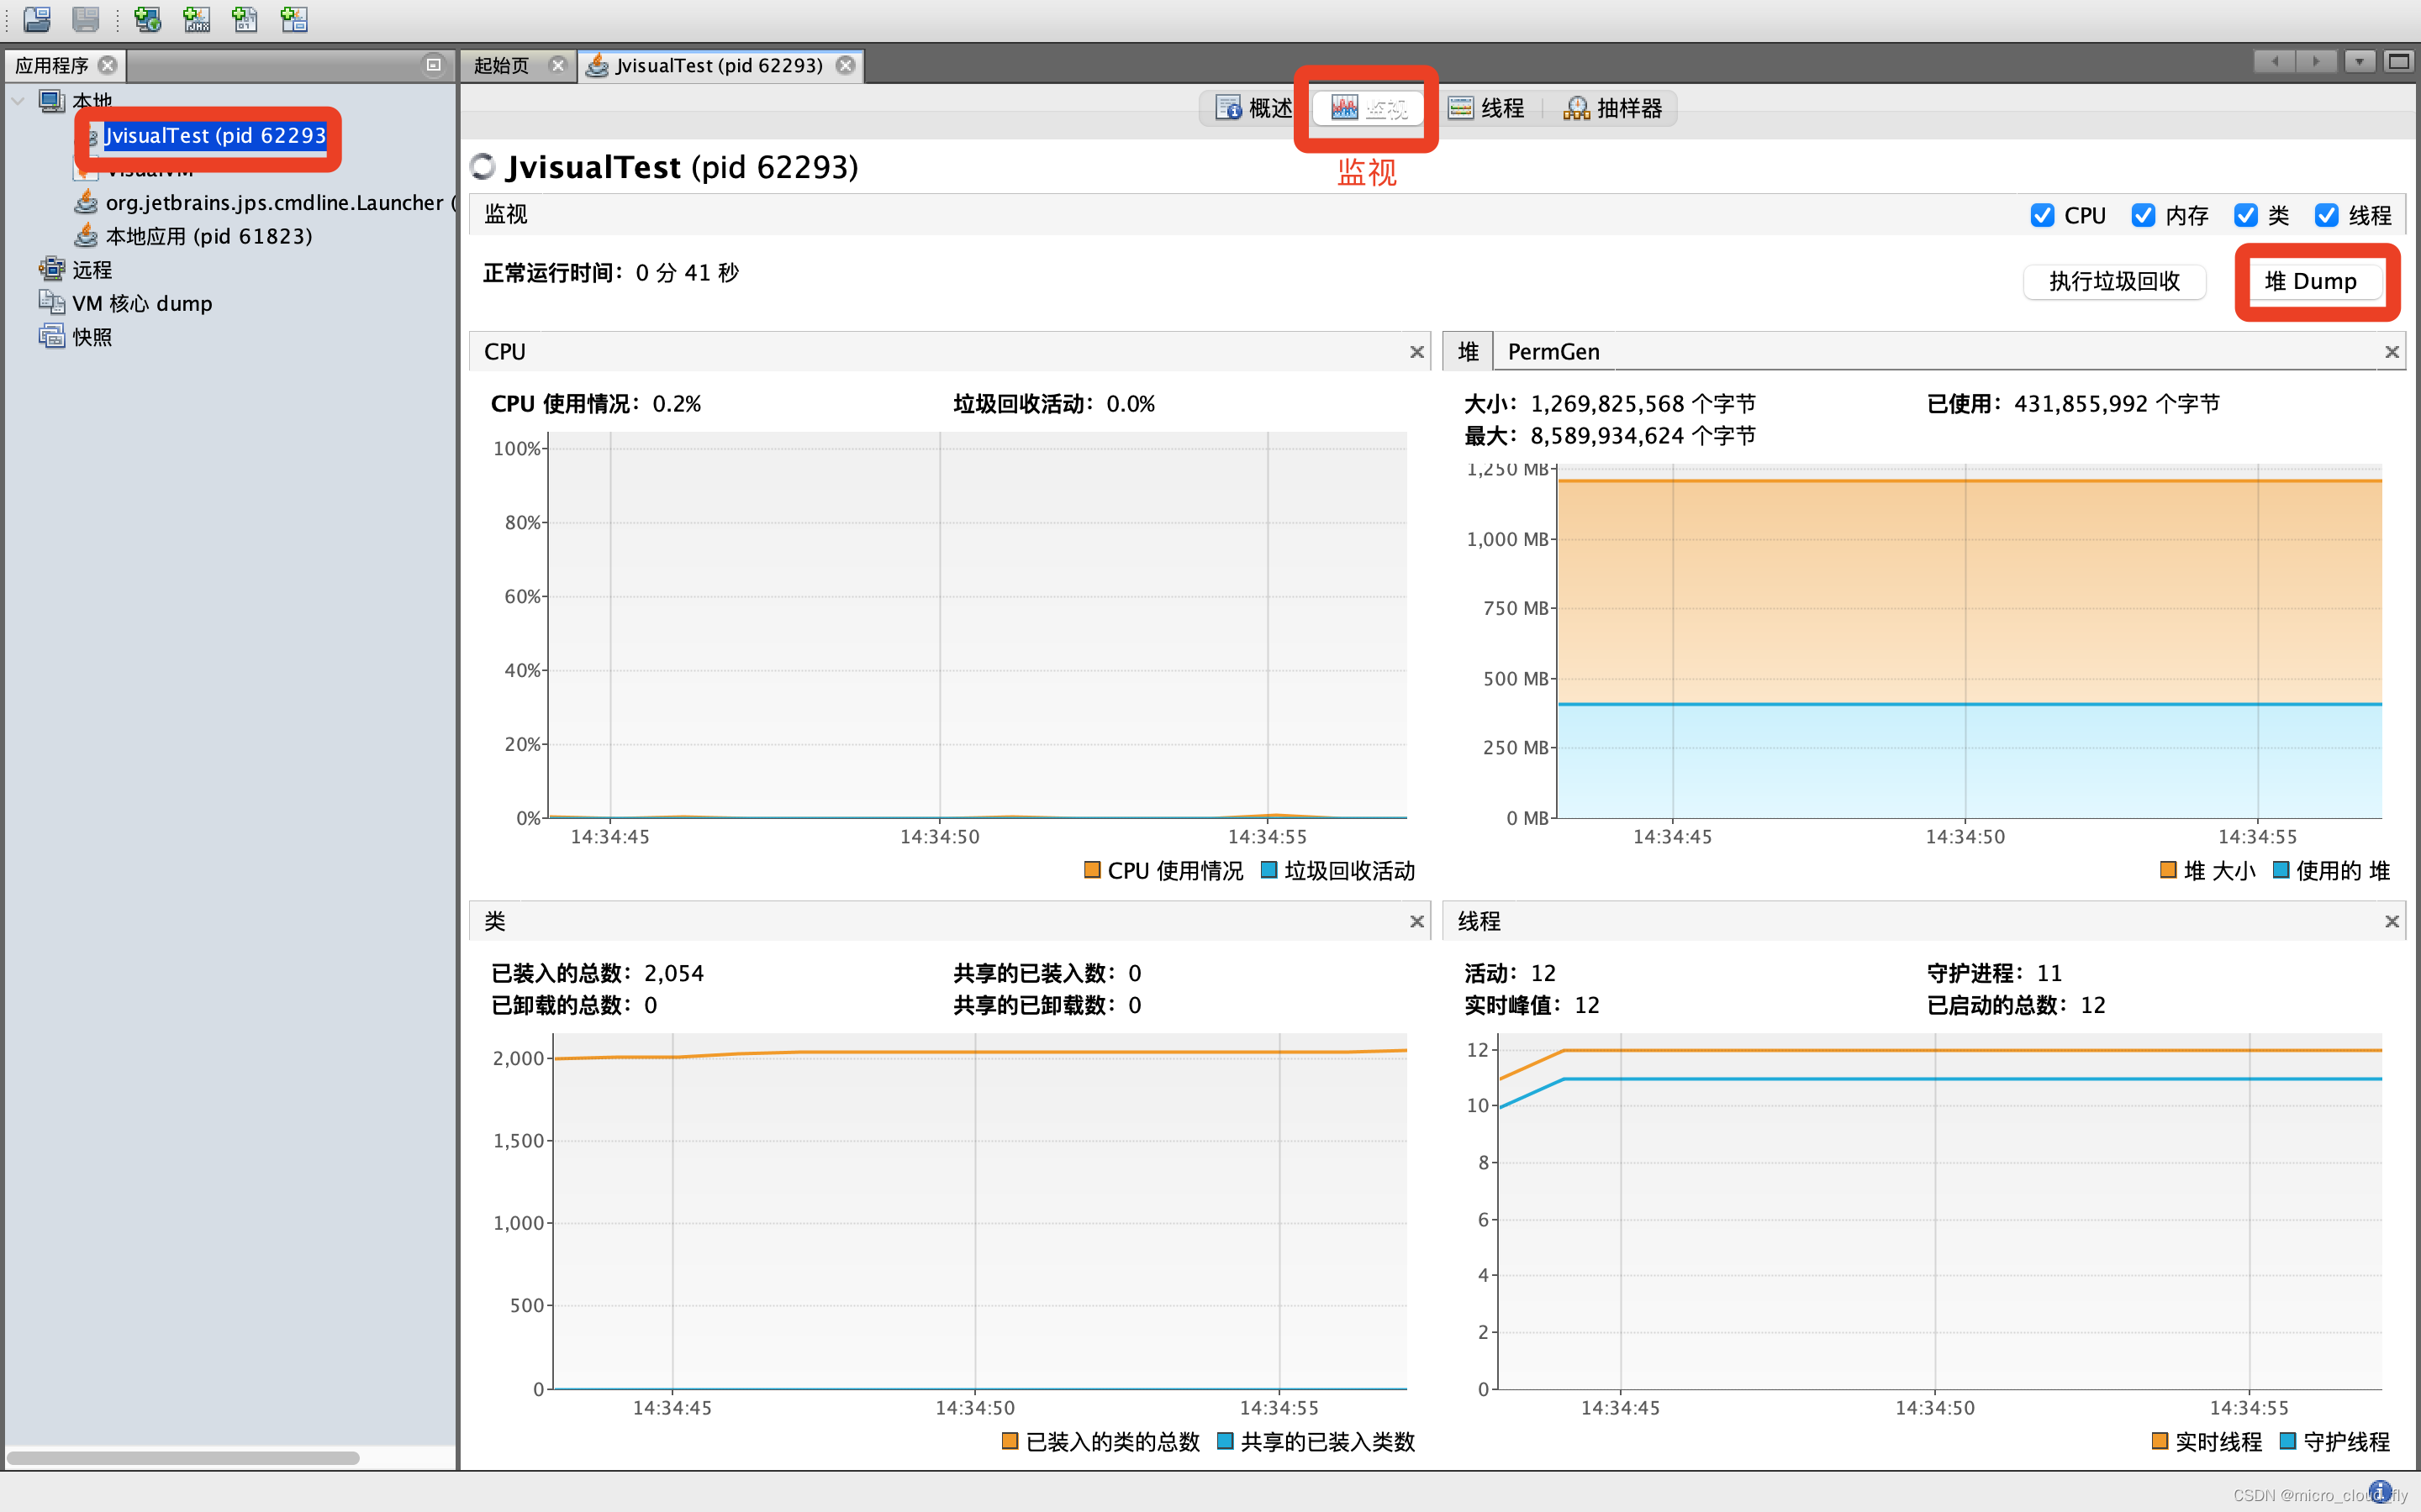Open the 概述 overview tab
This screenshot has width=2421, height=1512.
click(x=1253, y=108)
